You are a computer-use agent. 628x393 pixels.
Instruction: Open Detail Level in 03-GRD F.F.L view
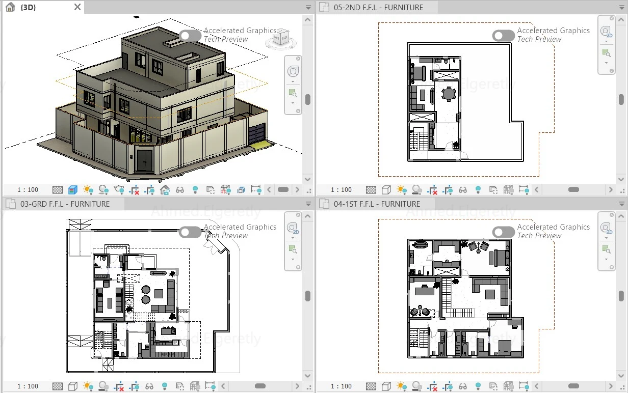pos(58,386)
